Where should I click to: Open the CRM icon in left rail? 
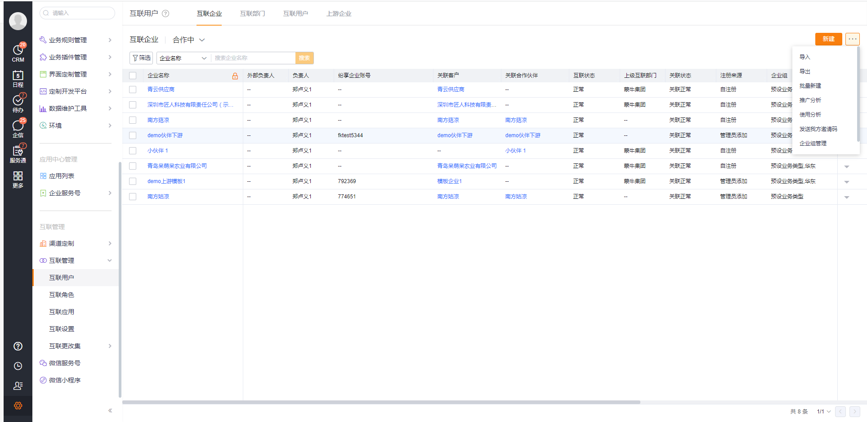(18, 53)
